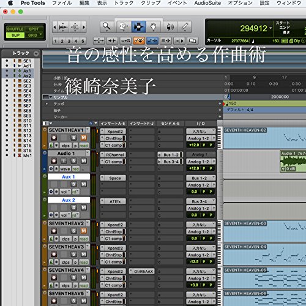Toggle Tab to Transients icon
306x306 pixels.
(112, 41)
